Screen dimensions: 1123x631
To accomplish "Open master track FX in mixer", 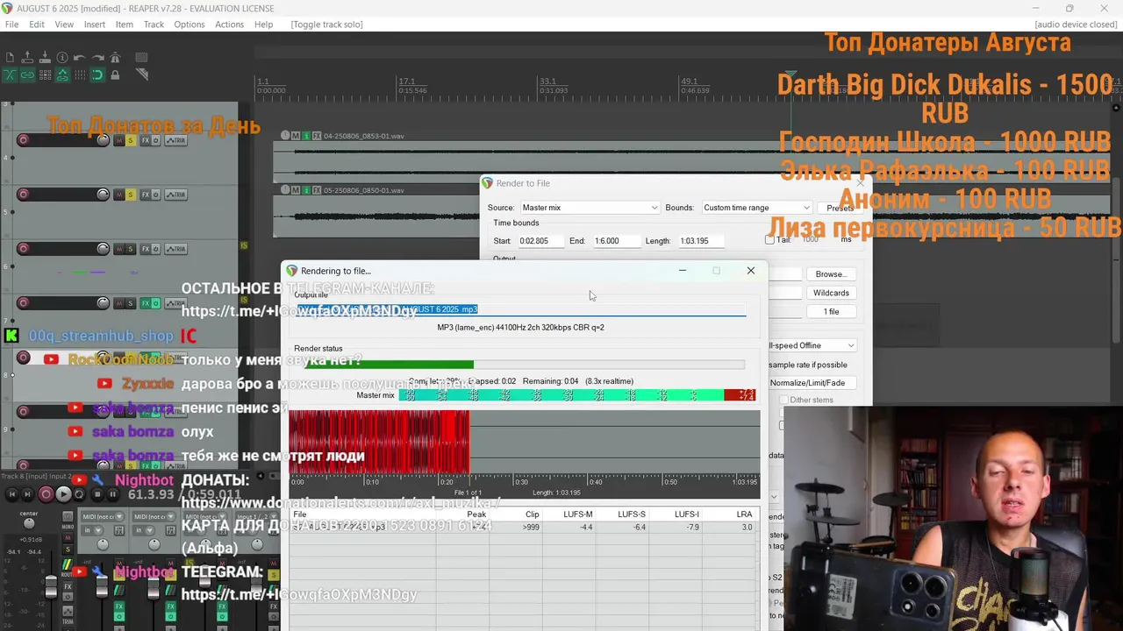I will click(x=68, y=585).
